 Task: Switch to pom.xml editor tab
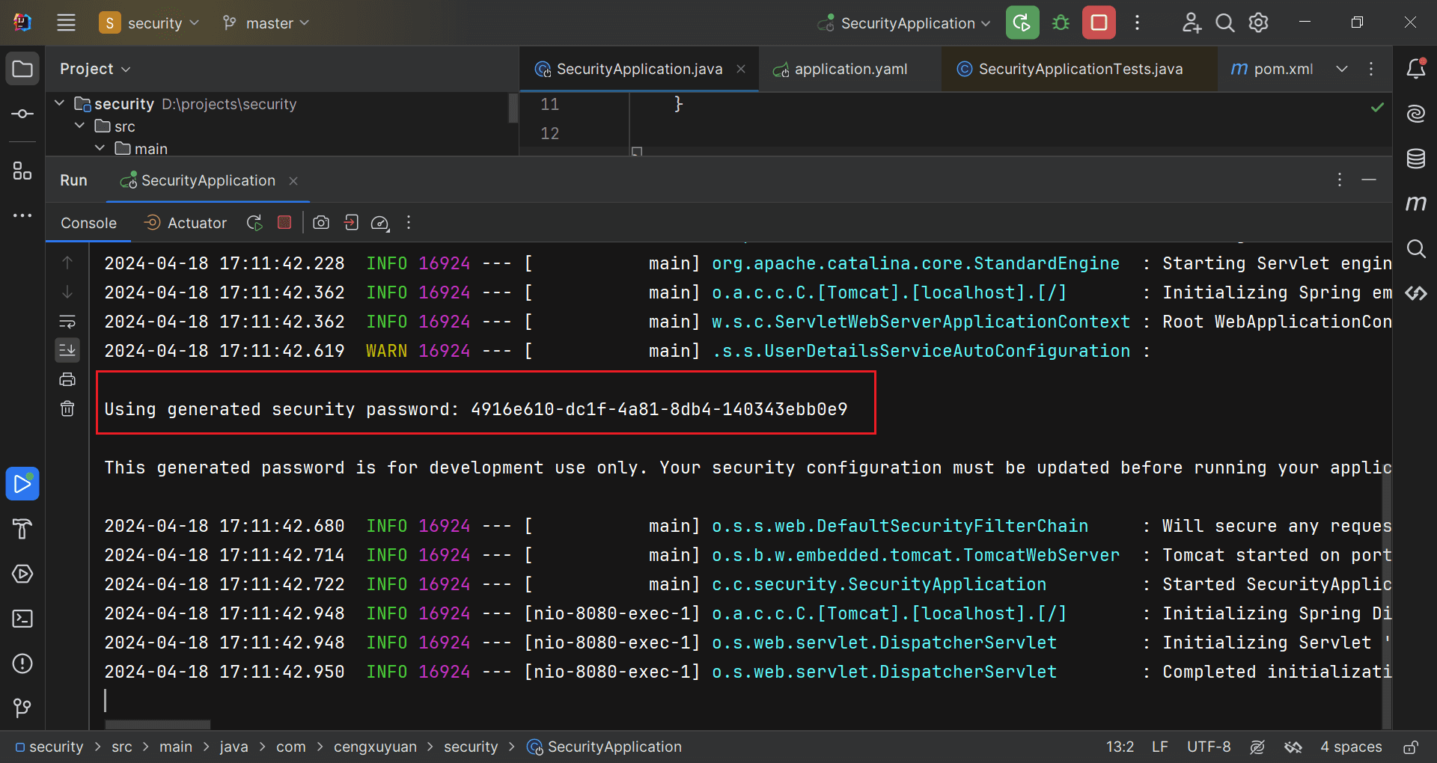tap(1272, 69)
